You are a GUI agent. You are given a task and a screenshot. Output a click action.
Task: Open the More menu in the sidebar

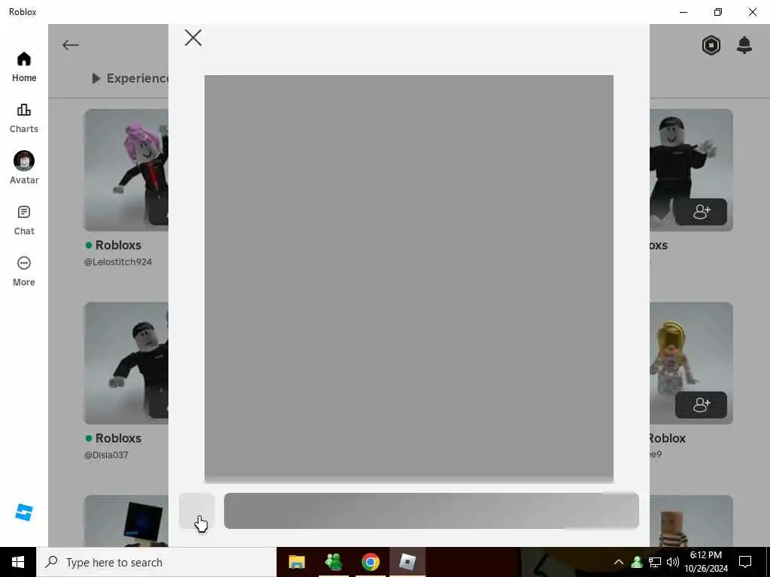tap(24, 271)
